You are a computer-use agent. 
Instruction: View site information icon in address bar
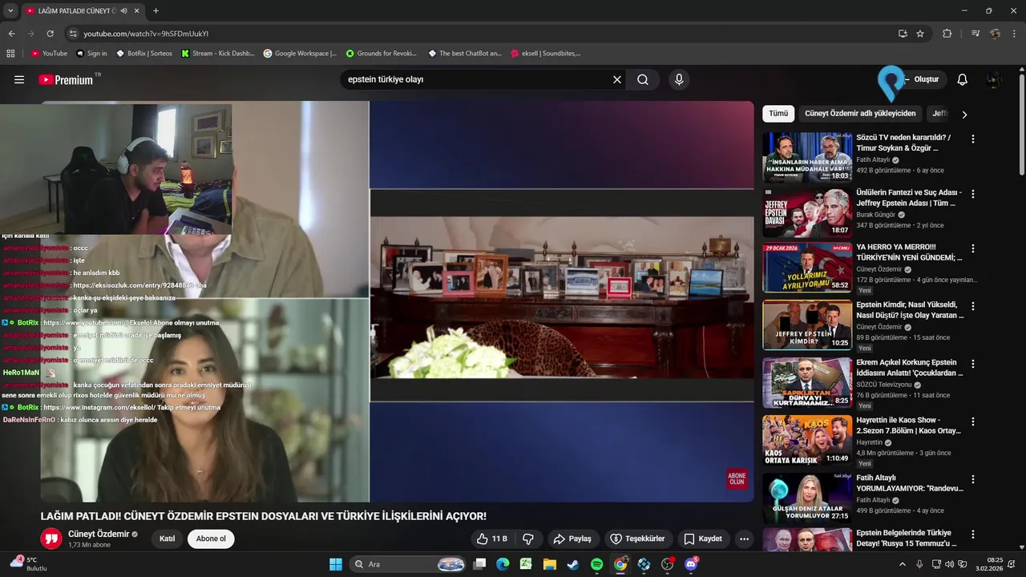pos(73,34)
